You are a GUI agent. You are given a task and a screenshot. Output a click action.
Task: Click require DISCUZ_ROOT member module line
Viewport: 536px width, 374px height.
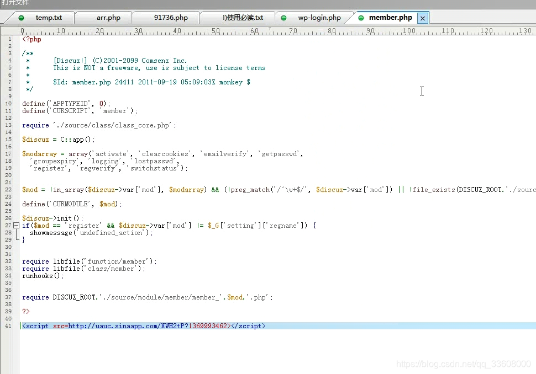(x=148, y=297)
